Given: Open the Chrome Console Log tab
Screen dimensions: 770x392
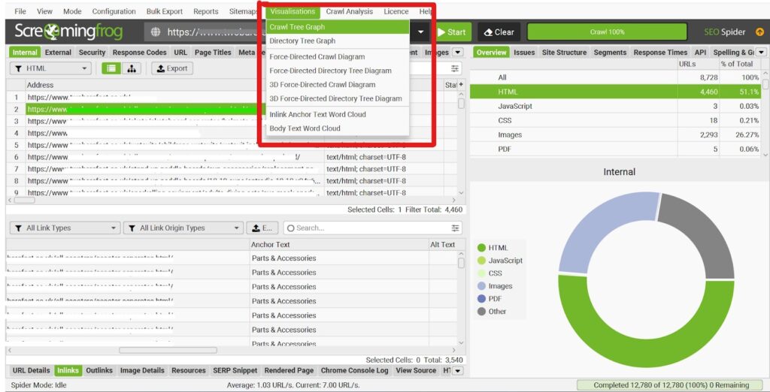Looking at the screenshot, I should 355,371.
